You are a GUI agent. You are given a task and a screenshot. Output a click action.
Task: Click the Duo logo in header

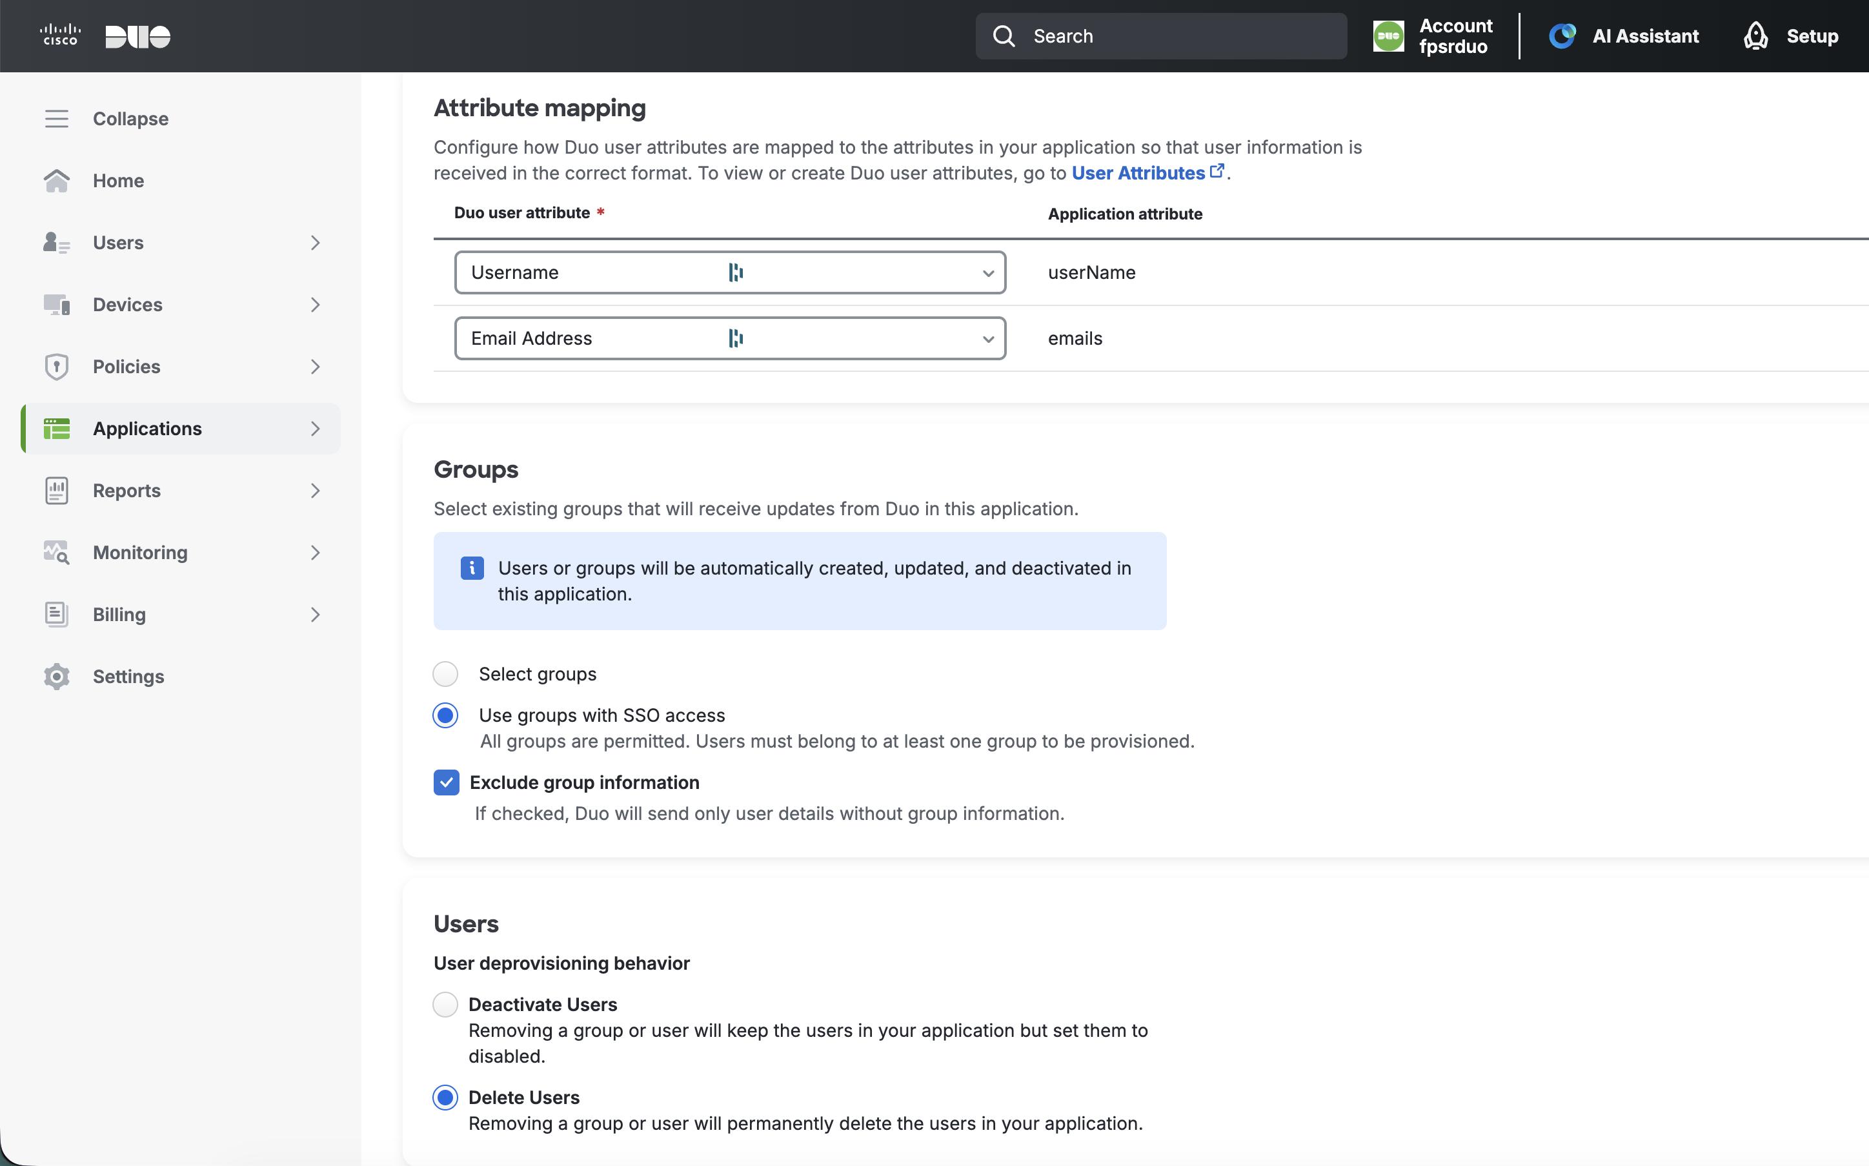[x=138, y=36]
